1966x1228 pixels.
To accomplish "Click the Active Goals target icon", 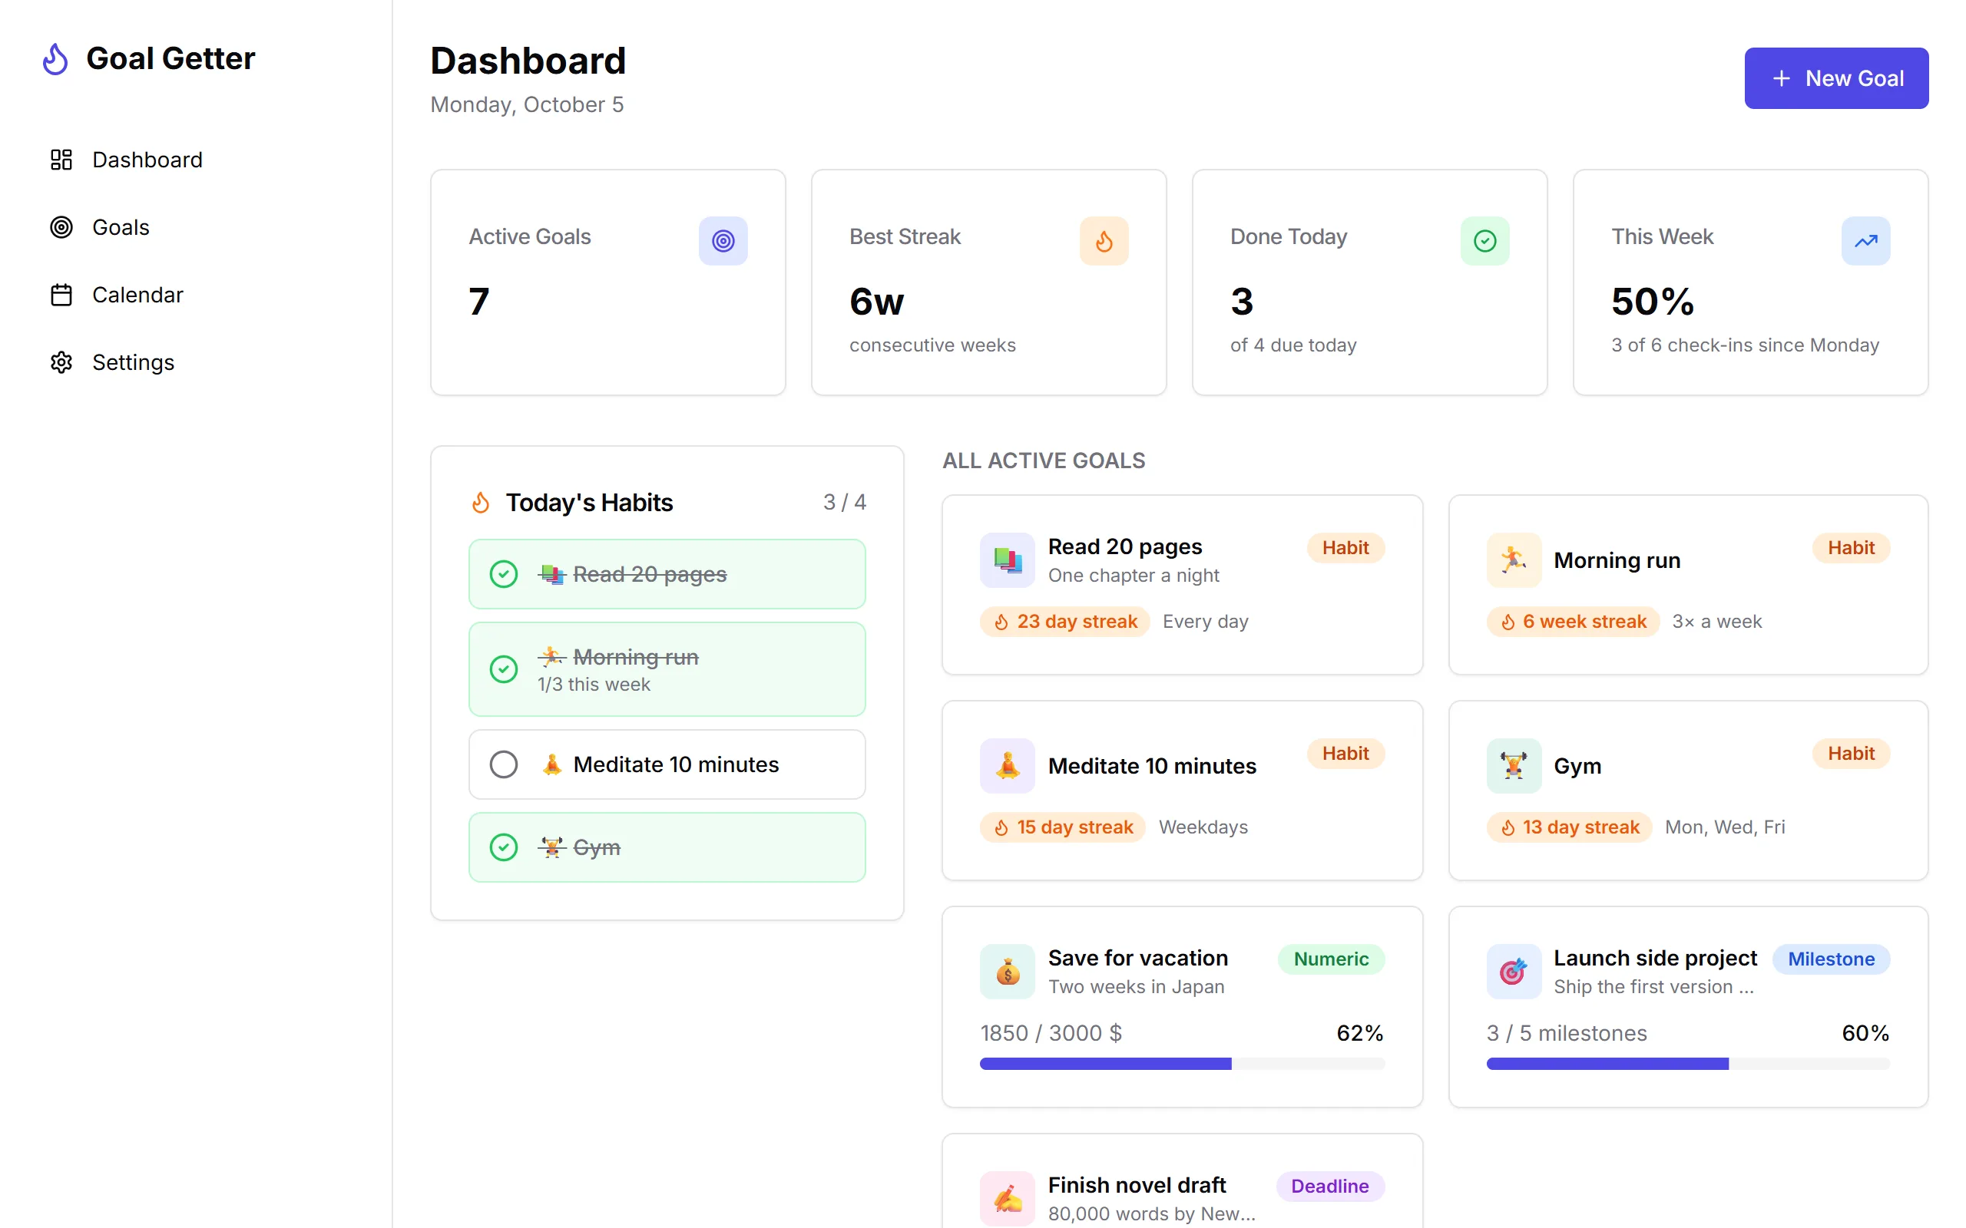I will [x=723, y=240].
